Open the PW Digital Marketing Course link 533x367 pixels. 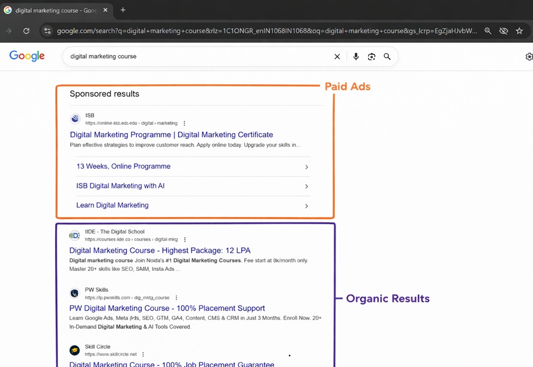[166, 308]
